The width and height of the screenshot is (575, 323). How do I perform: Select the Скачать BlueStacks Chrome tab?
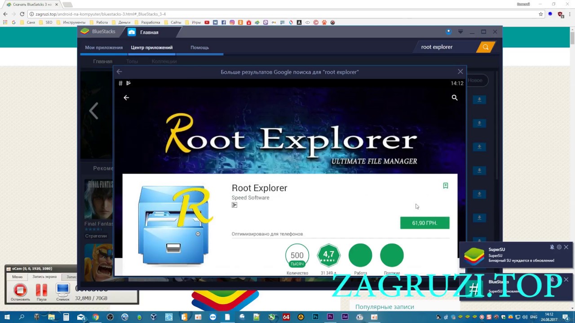[x=31, y=4]
